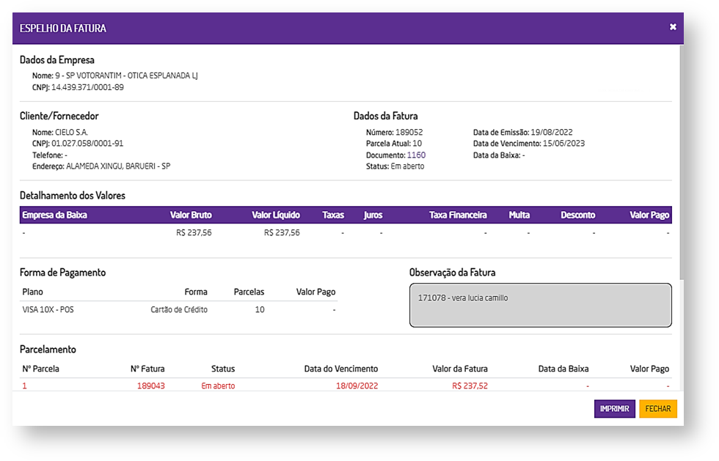Image resolution: width=719 pixels, height=461 pixels.
Task: Select invoice number 189043 in Parcelamento
Action: point(150,386)
